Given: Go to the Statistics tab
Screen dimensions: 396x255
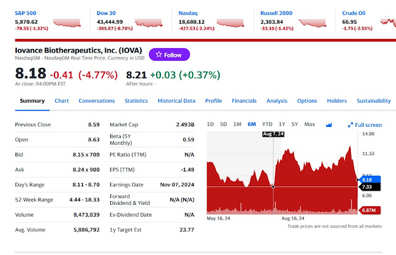Looking at the screenshot, I should [x=136, y=101].
